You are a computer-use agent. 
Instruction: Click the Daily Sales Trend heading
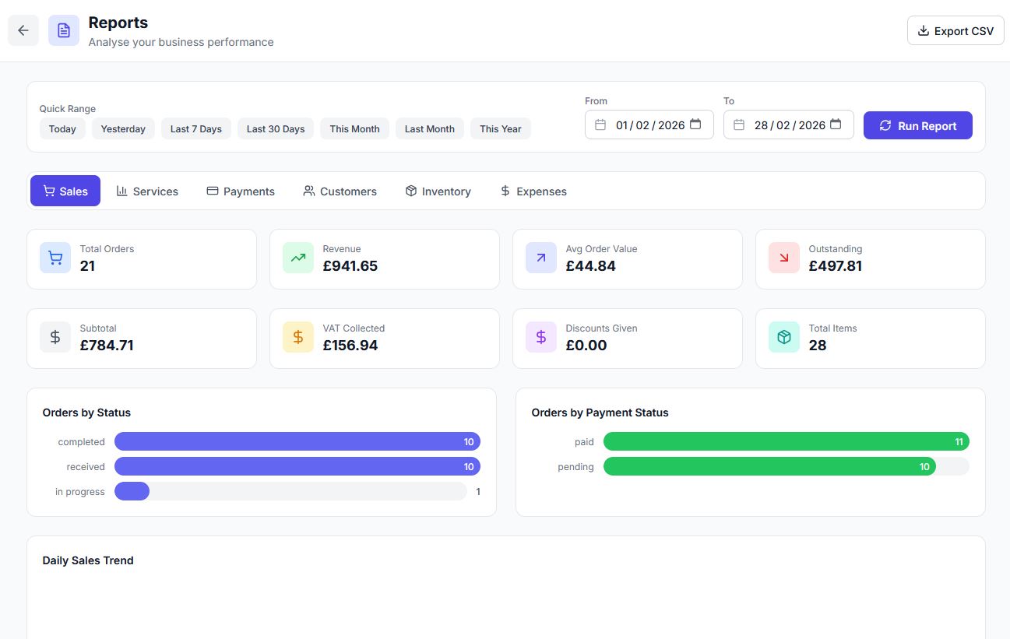(88, 560)
